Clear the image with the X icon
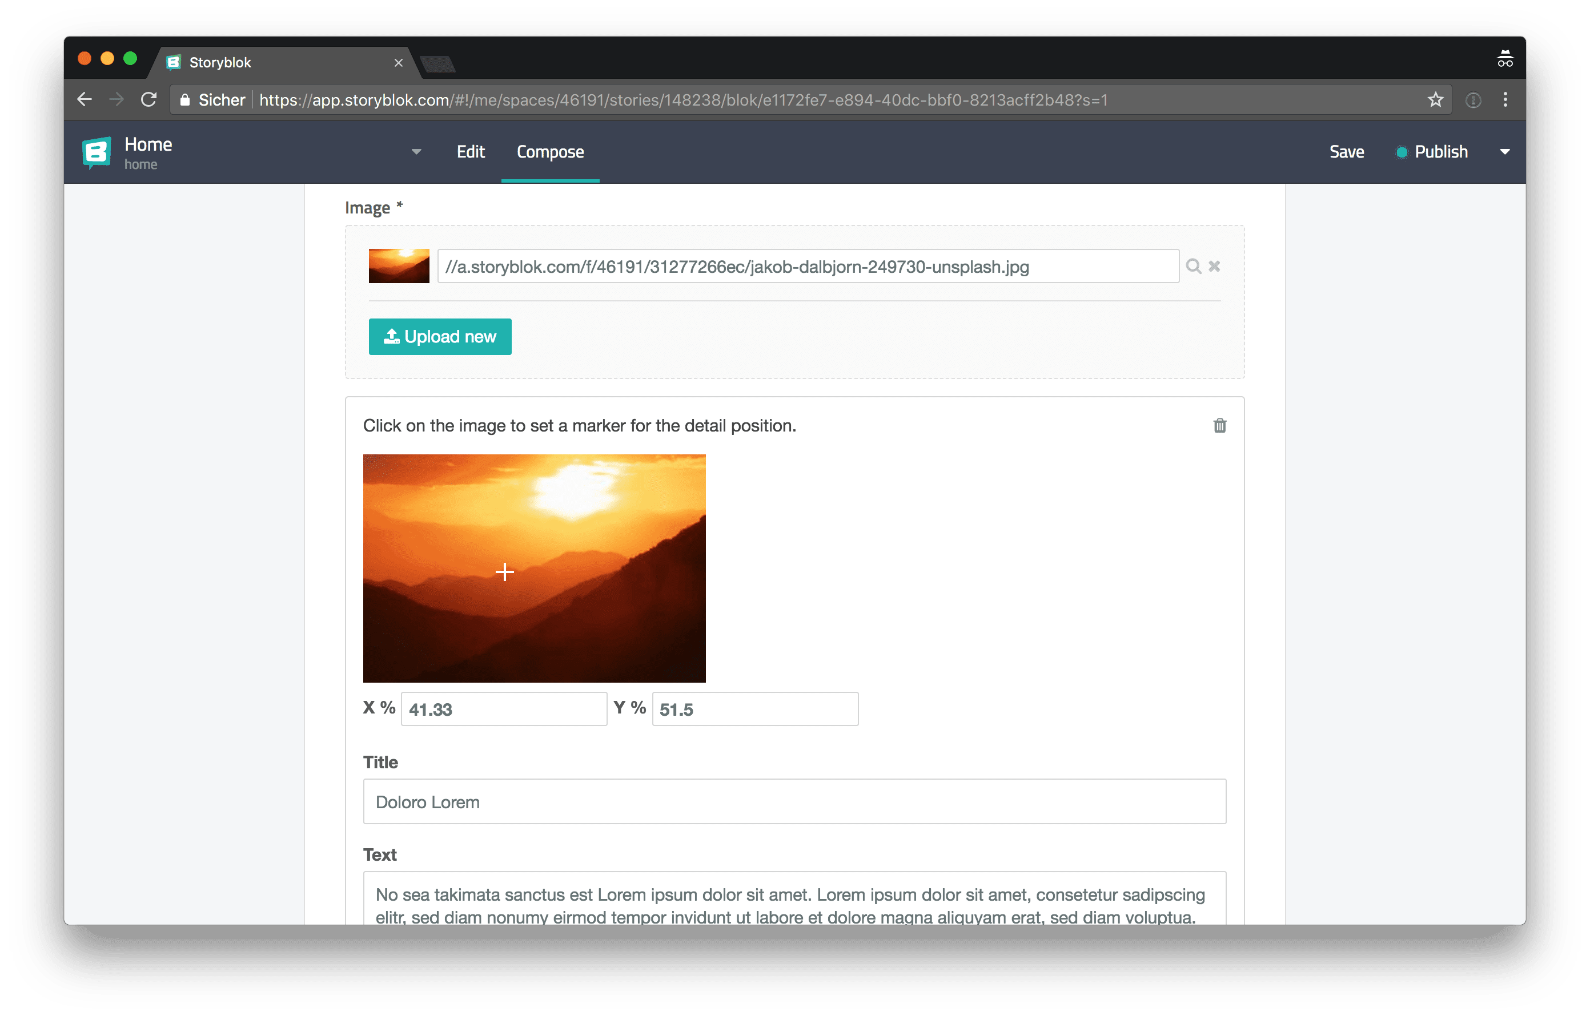This screenshot has height=1016, width=1590. click(x=1214, y=267)
